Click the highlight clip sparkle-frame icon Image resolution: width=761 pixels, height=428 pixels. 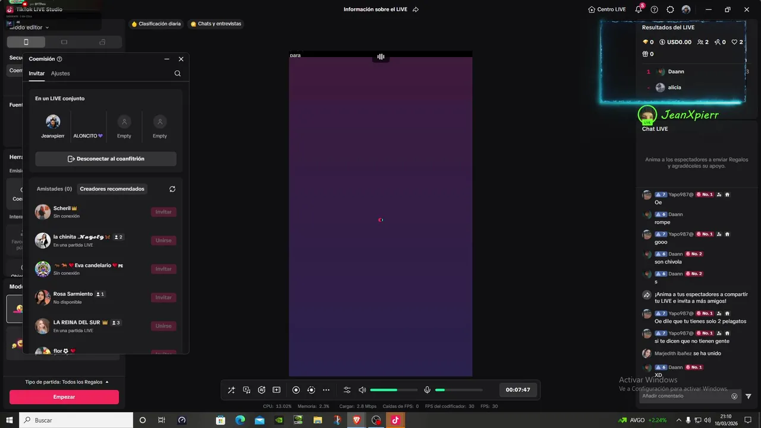(276, 390)
